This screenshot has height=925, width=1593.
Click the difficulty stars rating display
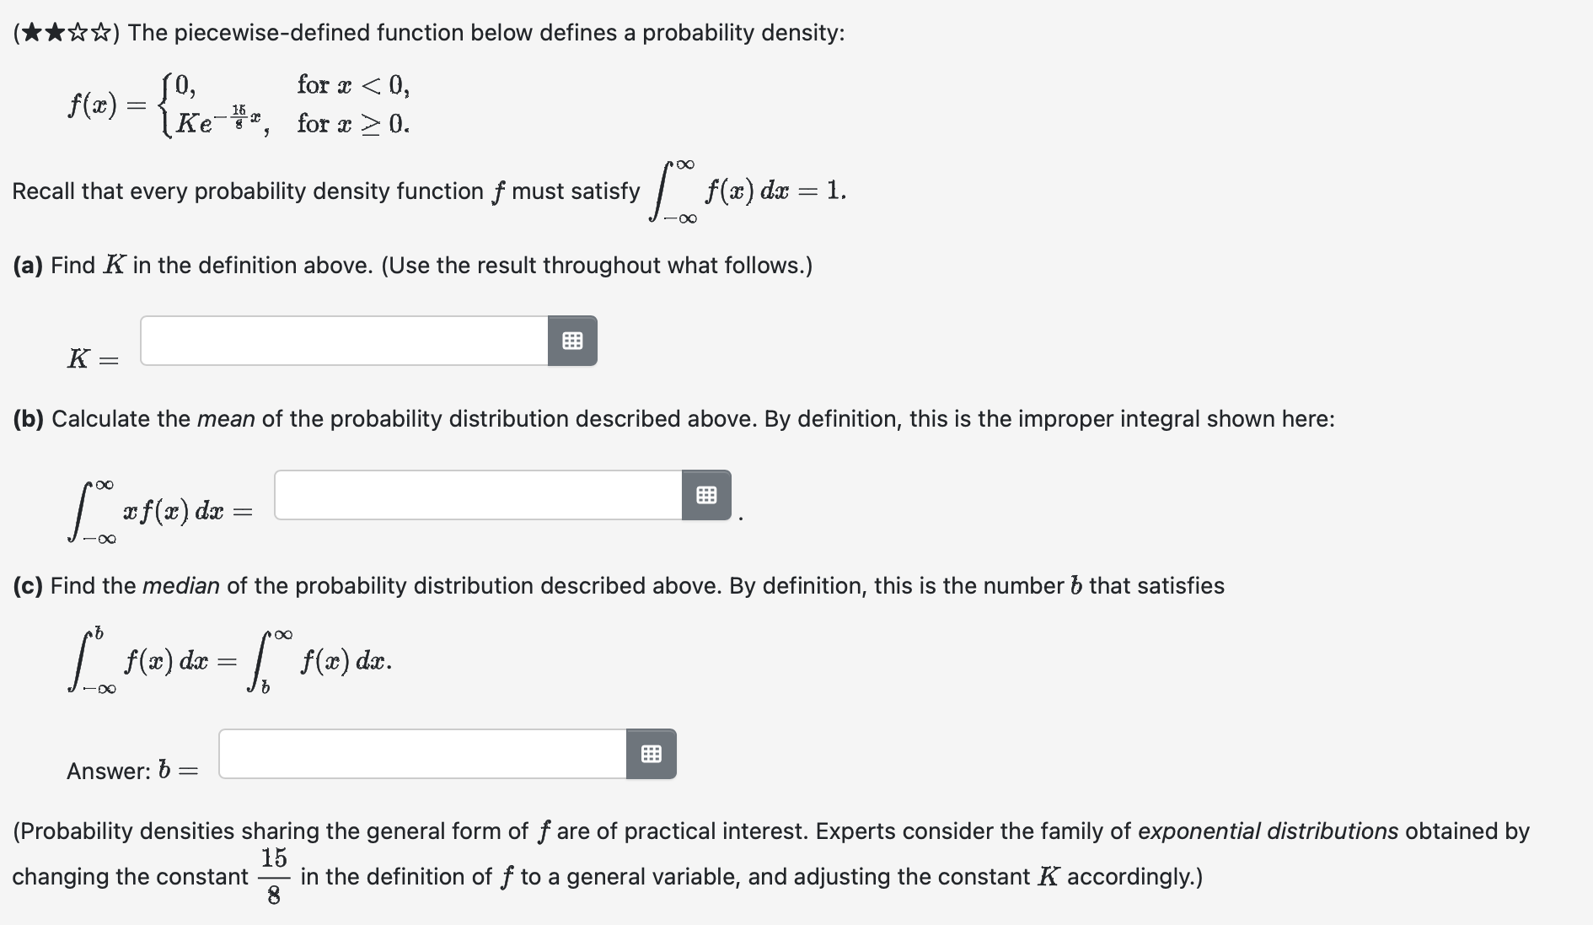tap(59, 32)
